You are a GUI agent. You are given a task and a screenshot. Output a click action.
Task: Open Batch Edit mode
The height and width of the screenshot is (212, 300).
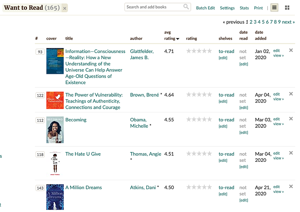click(205, 8)
